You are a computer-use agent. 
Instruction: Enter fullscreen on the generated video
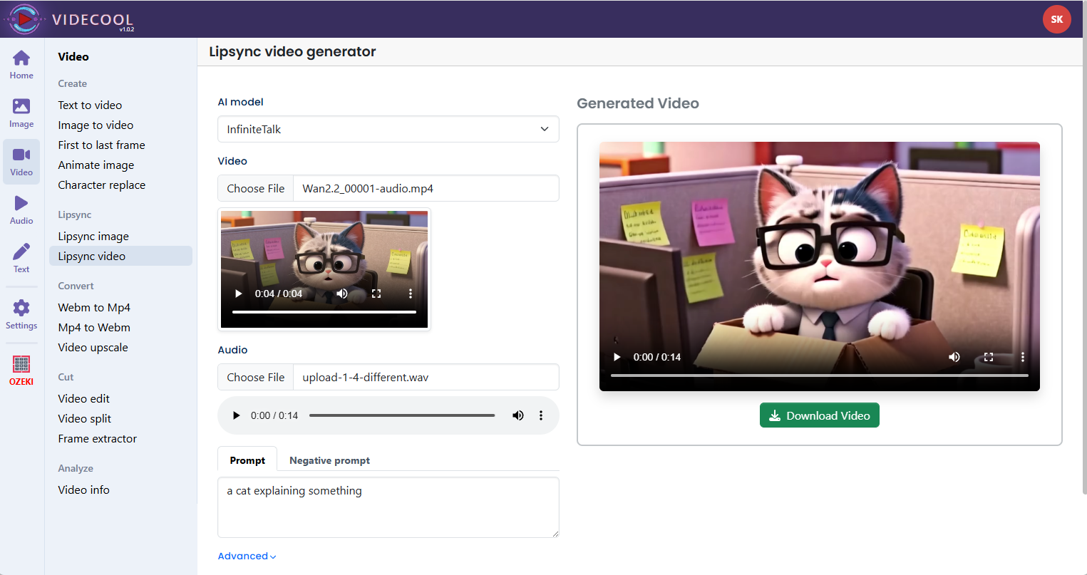click(x=989, y=357)
